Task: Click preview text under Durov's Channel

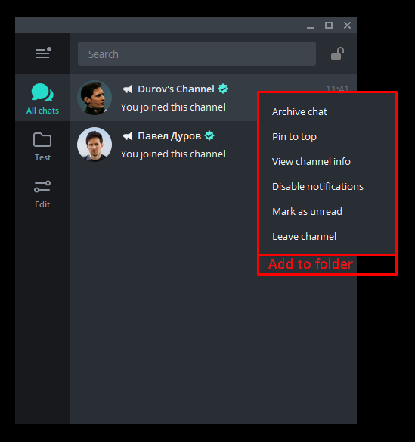Action: pyautogui.click(x=173, y=107)
